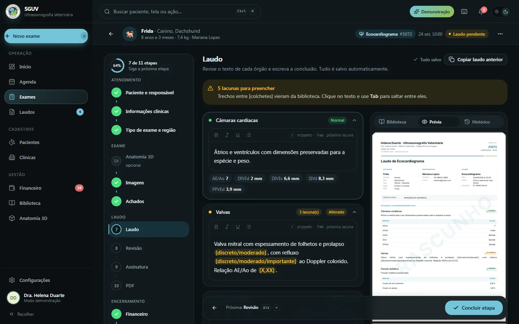Image resolution: width=519 pixels, height=324 pixels.
Task: Go to step 9 Assinatura
Action: coord(148,267)
